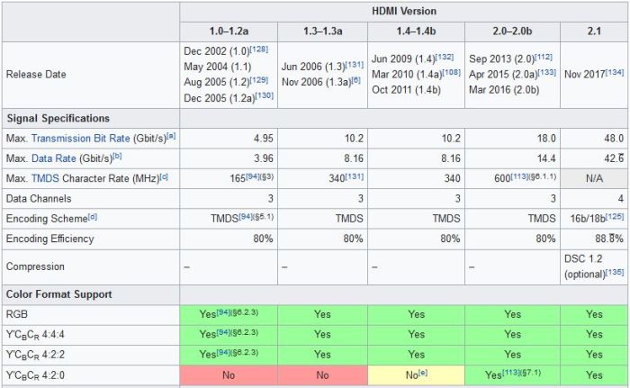Open reference [135] after DSC 1.2 (optional)
This screenshot has height=388, width=630.
coord(614,272)
